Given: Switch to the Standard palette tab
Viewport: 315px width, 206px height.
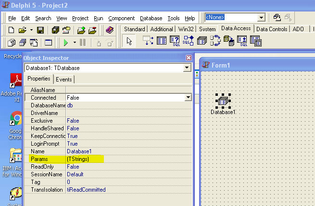Looking at the screenshot, I should pos(134,29).
